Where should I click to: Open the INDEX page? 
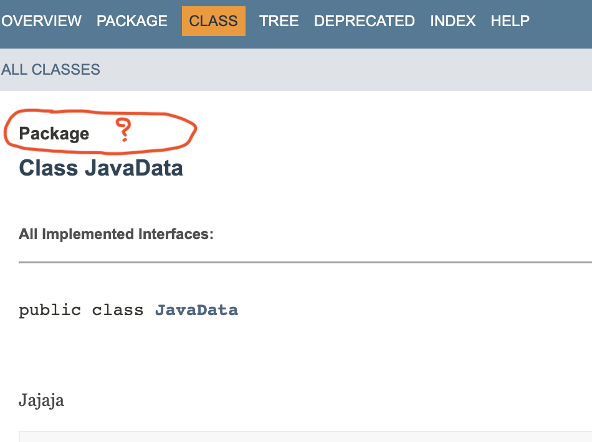[453, 21]
